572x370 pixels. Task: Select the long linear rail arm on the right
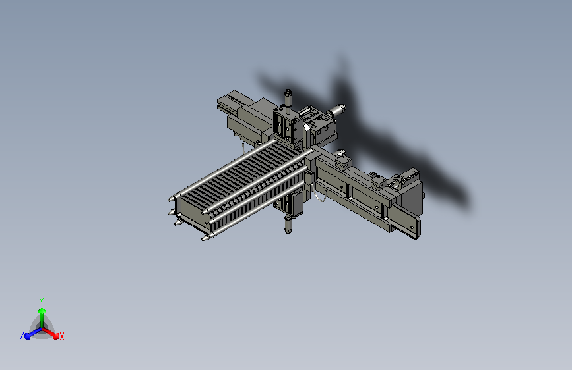point(367,193)
